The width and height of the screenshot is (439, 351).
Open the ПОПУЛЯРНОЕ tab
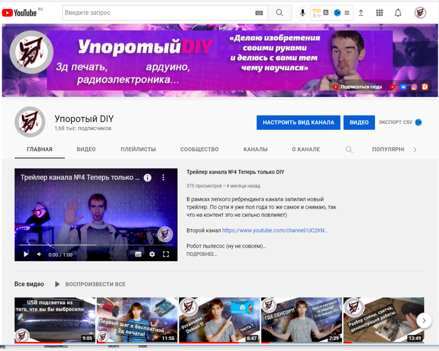coord(389,150)
